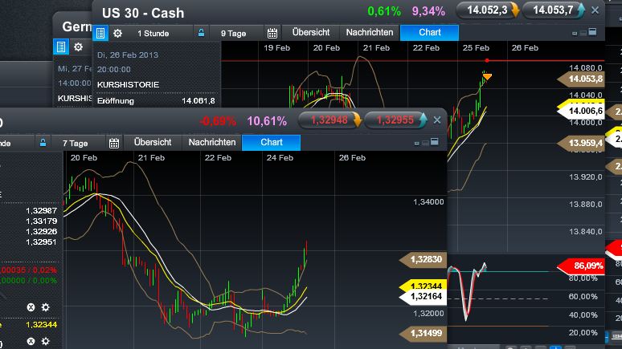The height and width of the screenshot is (349, 622).
Task: Select the Chart tab in US 30 window
Action: click(430, 32)
